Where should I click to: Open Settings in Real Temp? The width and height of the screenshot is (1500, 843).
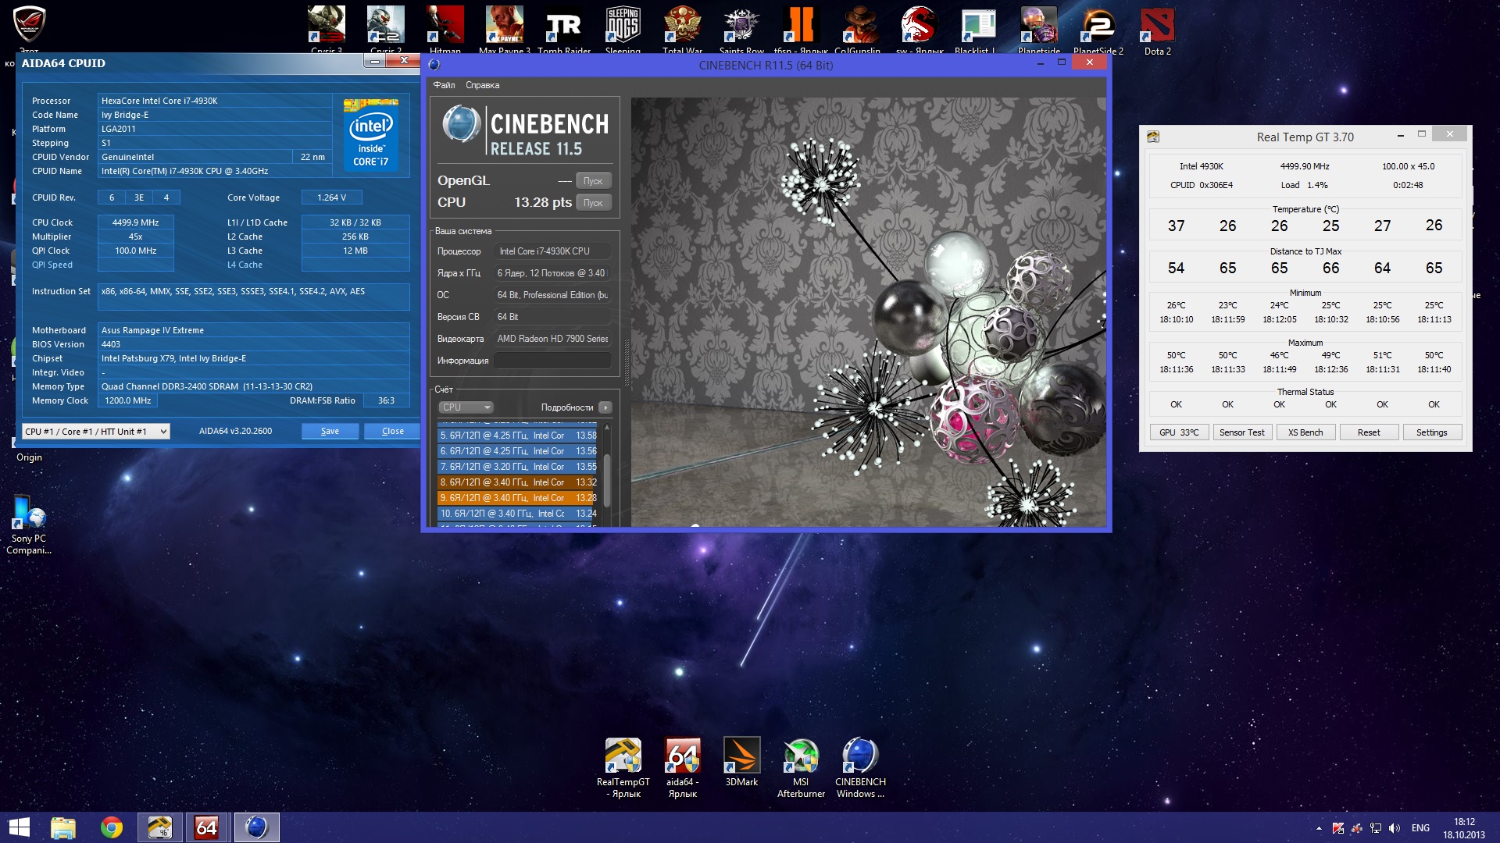(1432, 432)
